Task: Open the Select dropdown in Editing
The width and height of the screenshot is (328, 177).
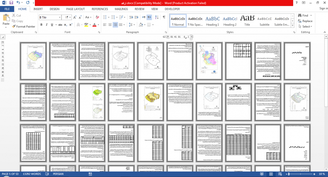Action: (305, 27)
